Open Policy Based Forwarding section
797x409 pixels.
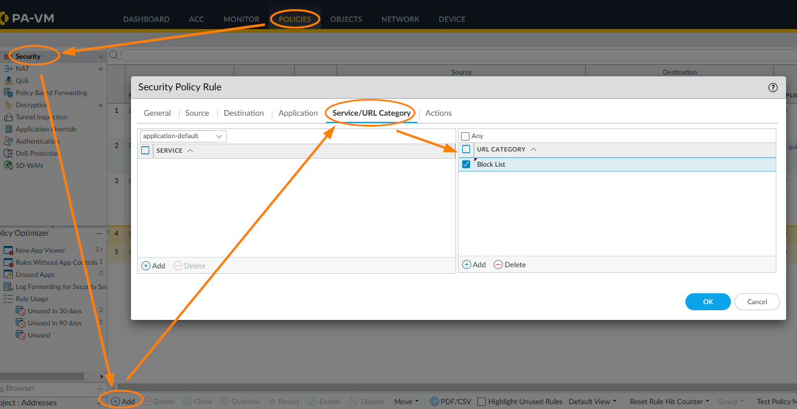[52, 93]
